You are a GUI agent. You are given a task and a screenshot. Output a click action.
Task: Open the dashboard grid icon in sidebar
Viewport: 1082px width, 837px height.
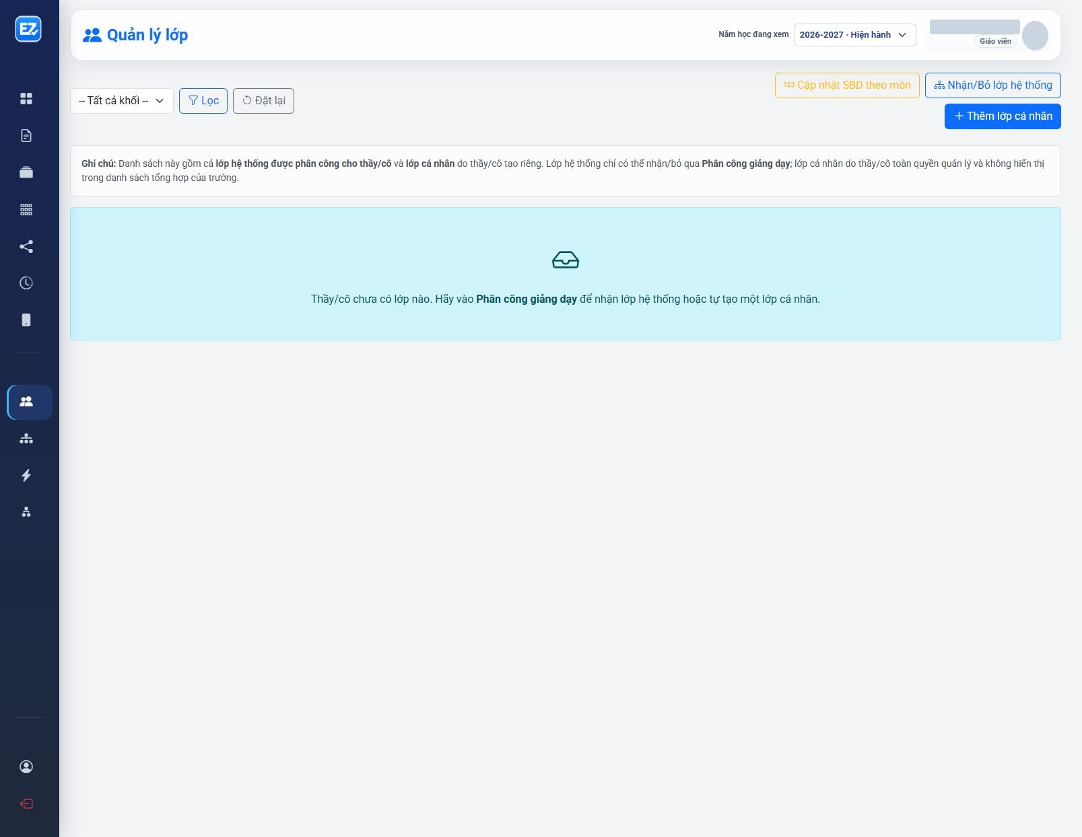(26, 99)
